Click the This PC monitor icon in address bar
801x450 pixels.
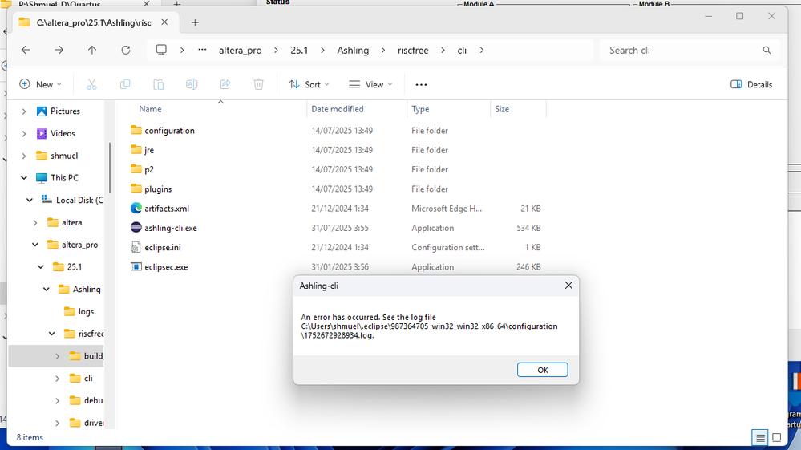coord(161,50)
